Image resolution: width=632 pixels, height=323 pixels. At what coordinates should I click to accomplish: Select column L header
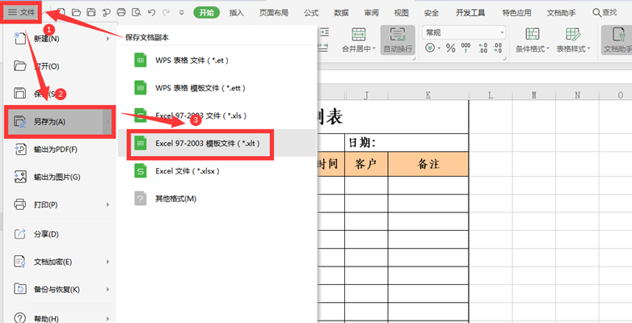click(491, 95)
